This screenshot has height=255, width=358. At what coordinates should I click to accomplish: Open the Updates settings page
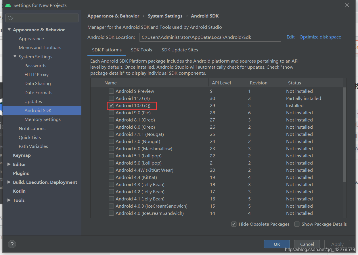coord(33,102)
